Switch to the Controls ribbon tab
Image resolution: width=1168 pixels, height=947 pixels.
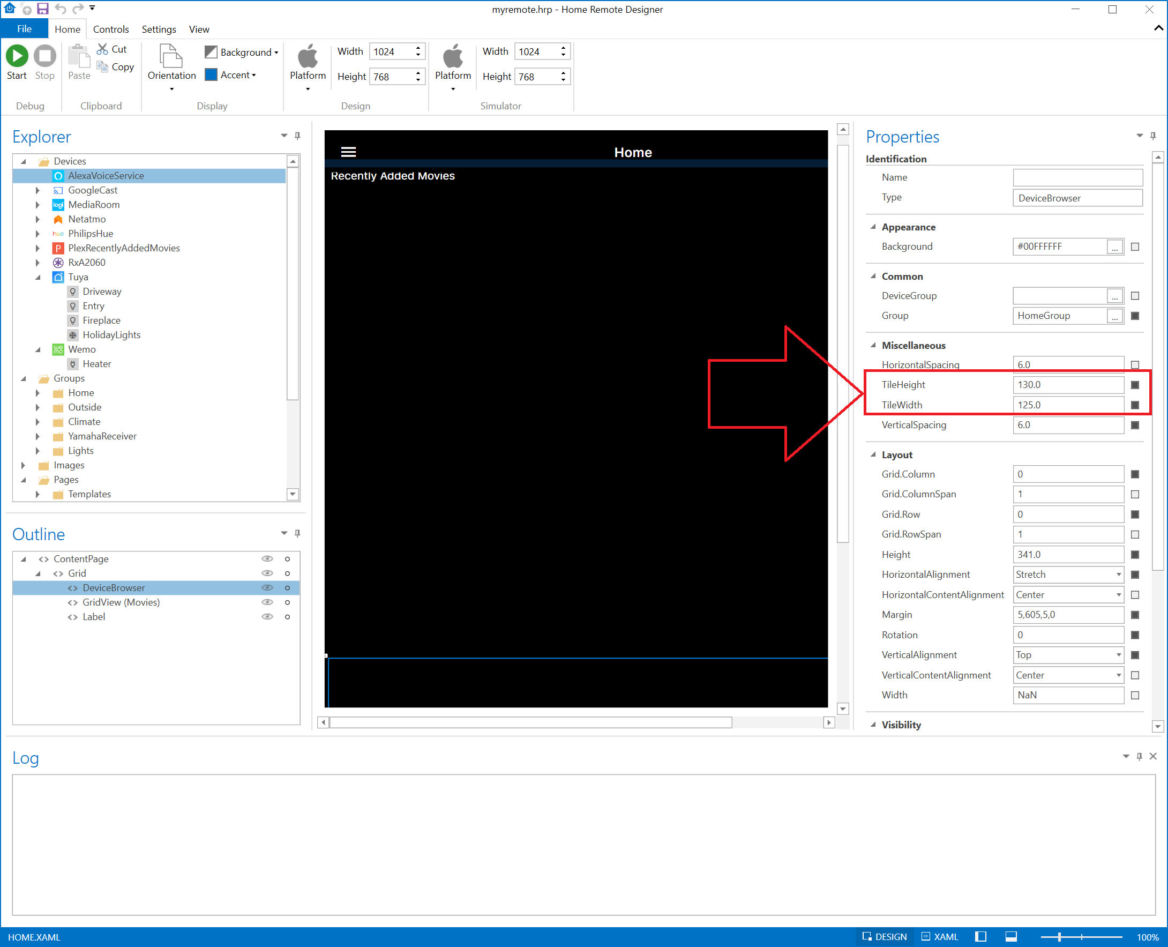point(111,29)
